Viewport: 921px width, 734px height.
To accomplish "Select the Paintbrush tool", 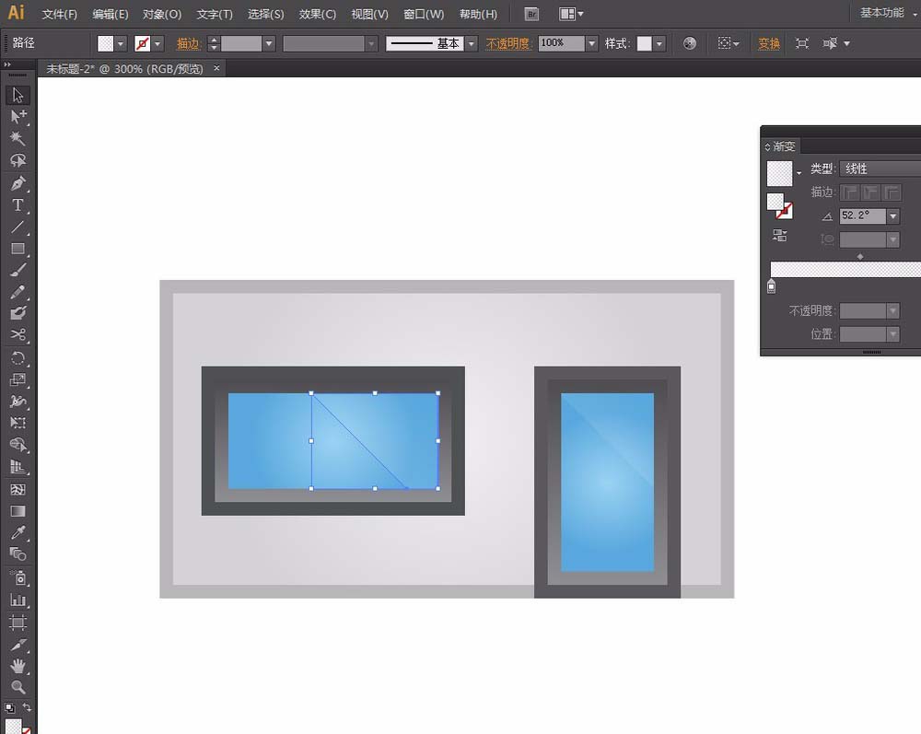I will (x=17, y=271).
